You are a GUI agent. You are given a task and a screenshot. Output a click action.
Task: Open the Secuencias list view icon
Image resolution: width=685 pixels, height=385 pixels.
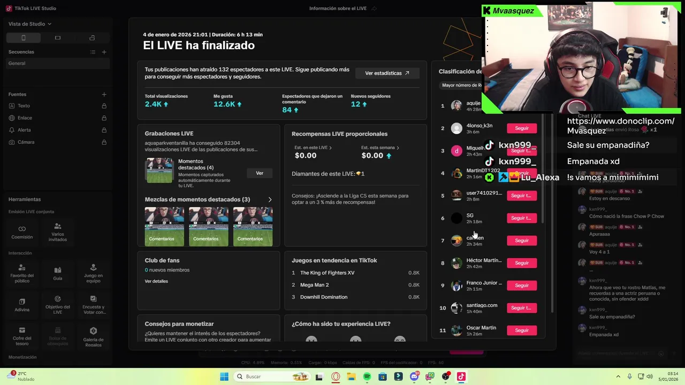tap(93, 52)
